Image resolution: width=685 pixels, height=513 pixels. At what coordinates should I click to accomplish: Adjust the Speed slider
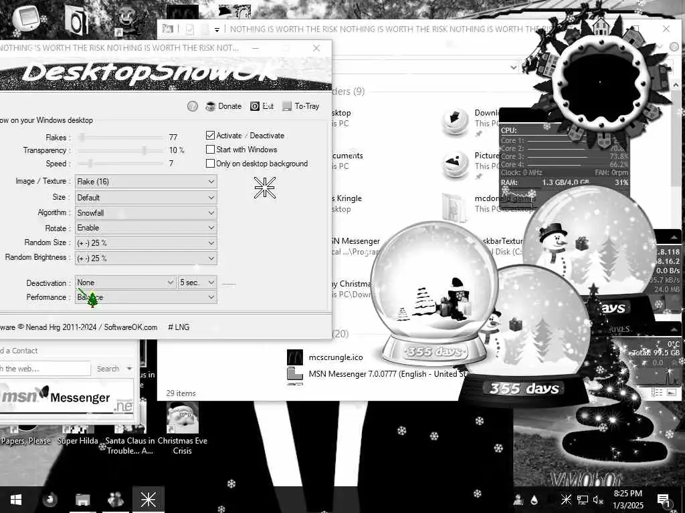click(x=120, y=164)
